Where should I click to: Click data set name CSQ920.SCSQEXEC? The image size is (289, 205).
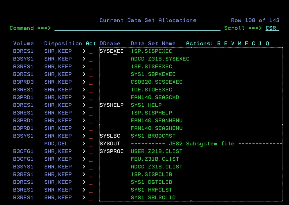[157, 82]
